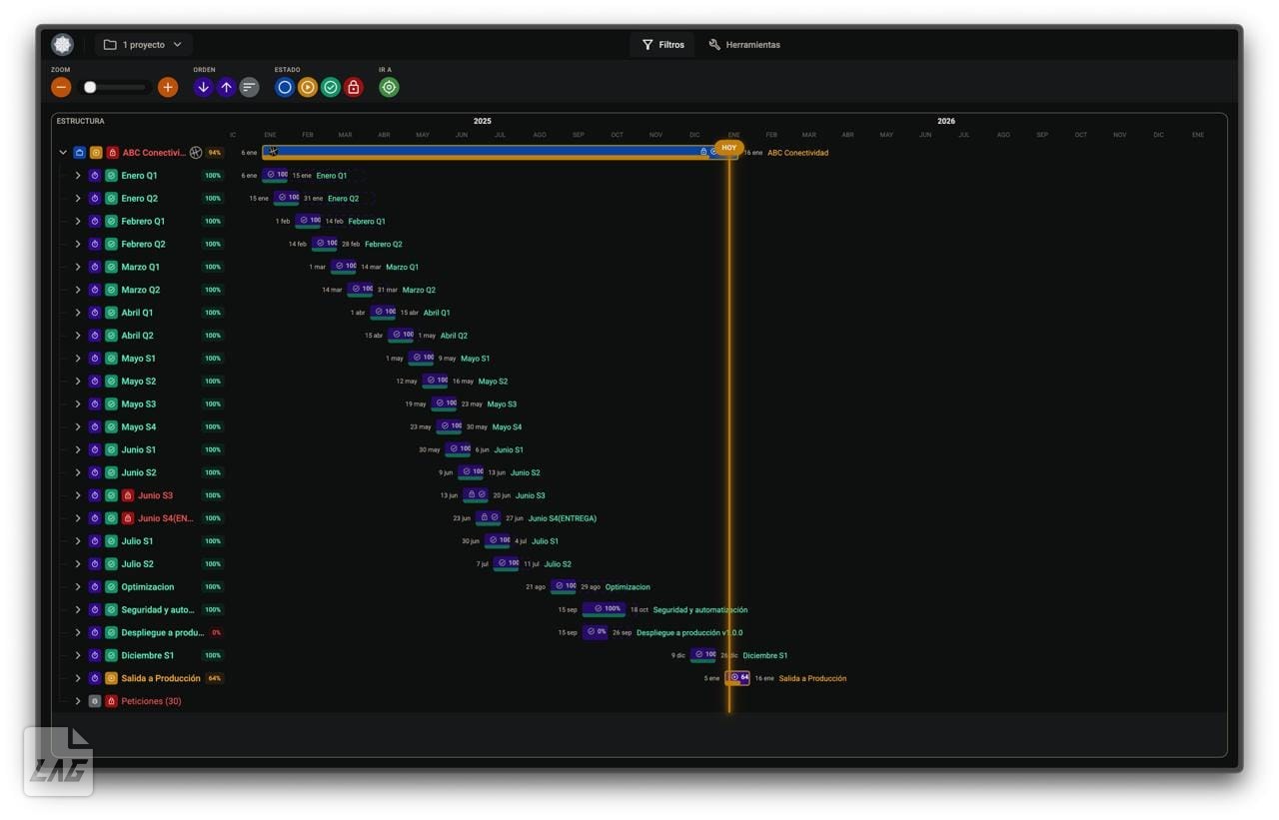Expand the Enero Q2 row
The width and height of the screenshot is (1279, 820).
click(78, 198)
